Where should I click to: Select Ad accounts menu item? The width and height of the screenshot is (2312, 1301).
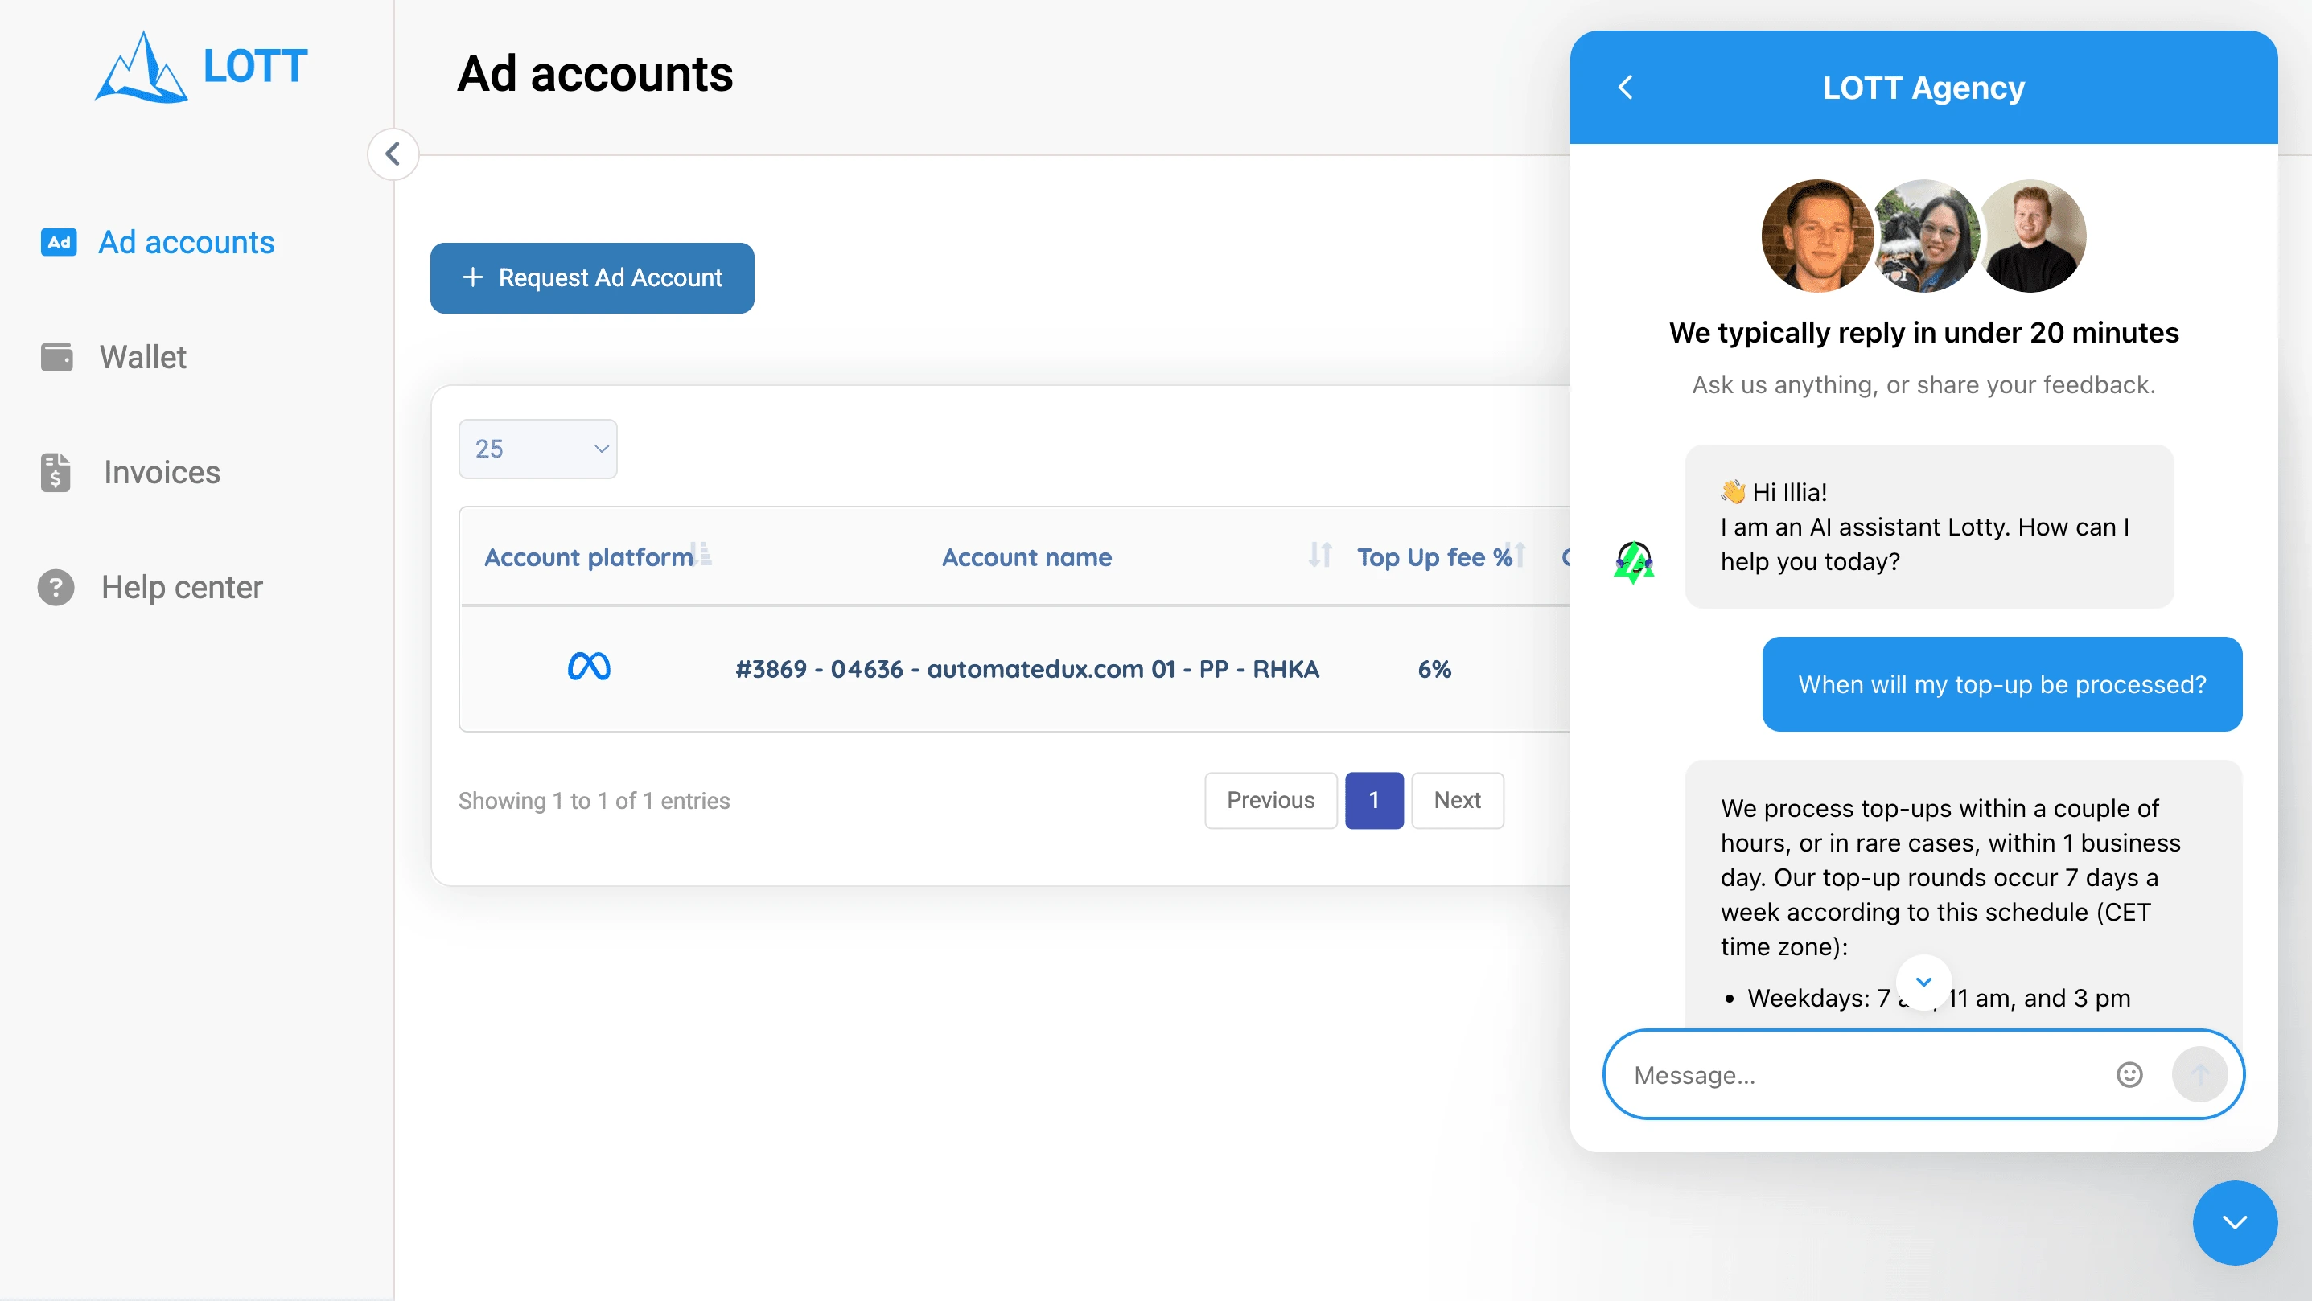coord(187,241)
